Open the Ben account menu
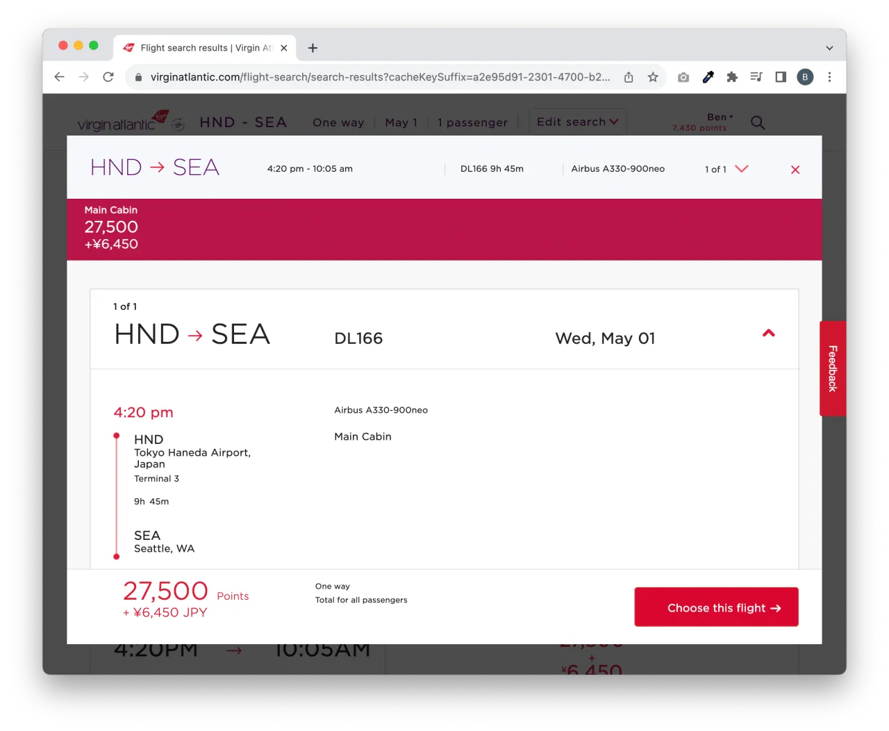The image size is (889, 731). 720,117
